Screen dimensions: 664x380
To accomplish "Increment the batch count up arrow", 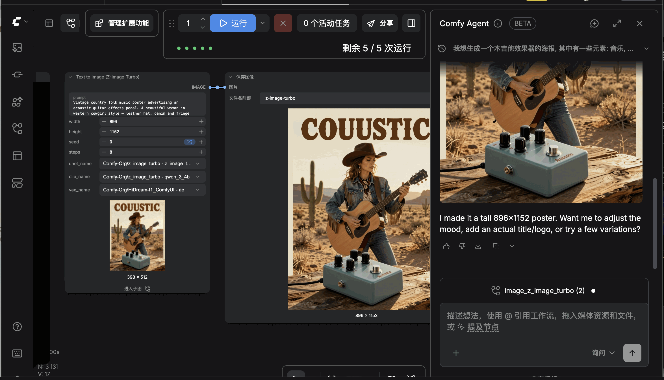I will coord(203,19).
